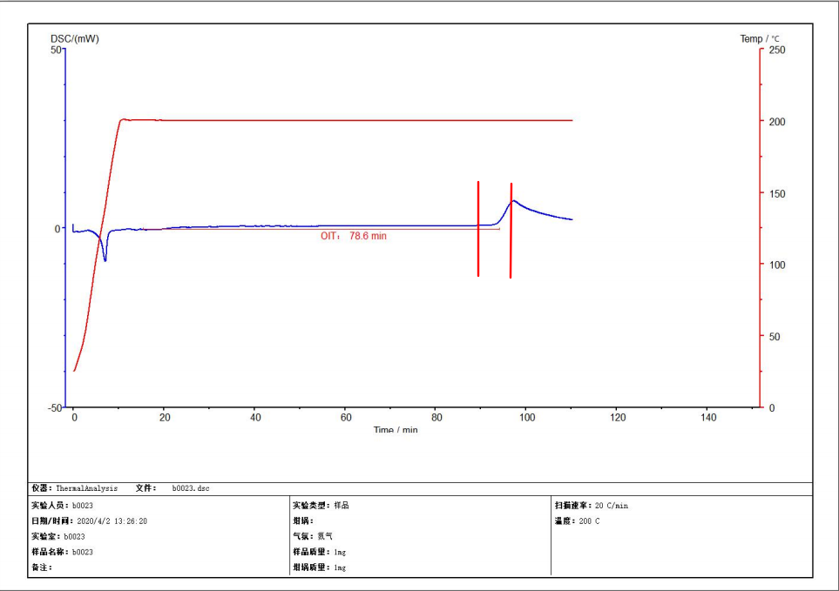Click the Temp / °C axis title
The height and width of the screenshot is (591, 839).
760,38
